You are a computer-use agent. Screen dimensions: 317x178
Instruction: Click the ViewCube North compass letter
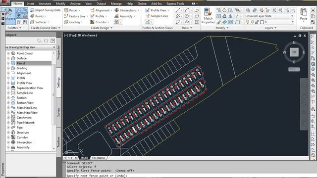294,43
